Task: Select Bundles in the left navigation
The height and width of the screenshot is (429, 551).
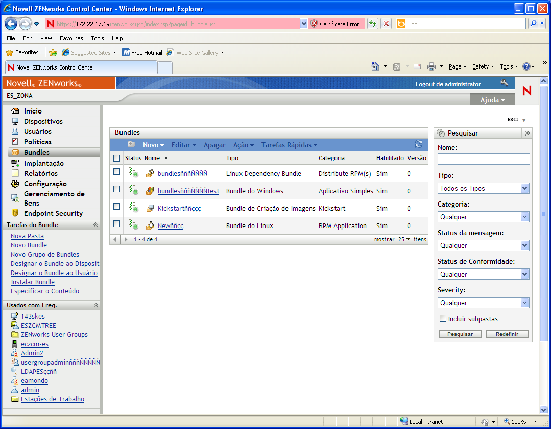Action: click(x=54, y=152)
